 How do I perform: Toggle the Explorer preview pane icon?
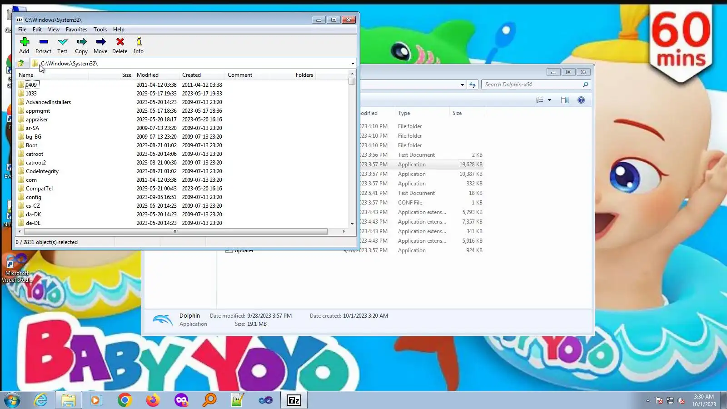tap(565, 100)
